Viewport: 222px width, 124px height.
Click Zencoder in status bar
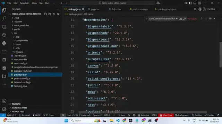166,115
